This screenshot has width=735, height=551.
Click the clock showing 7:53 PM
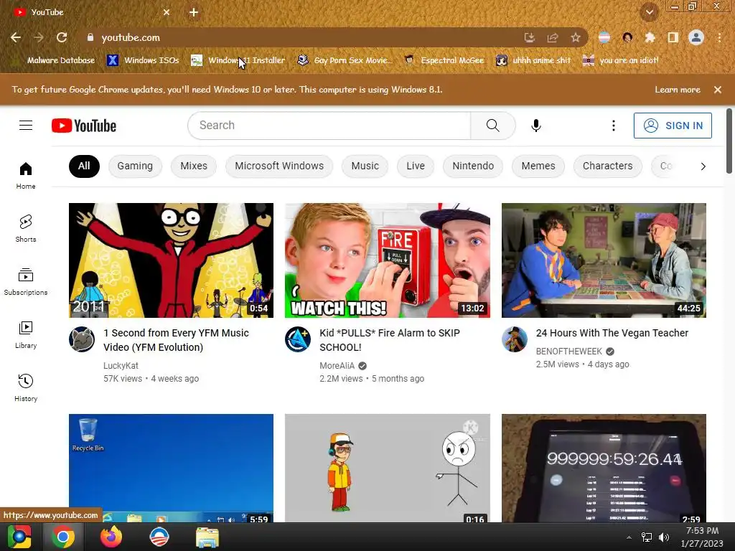(x=702, y=531)
